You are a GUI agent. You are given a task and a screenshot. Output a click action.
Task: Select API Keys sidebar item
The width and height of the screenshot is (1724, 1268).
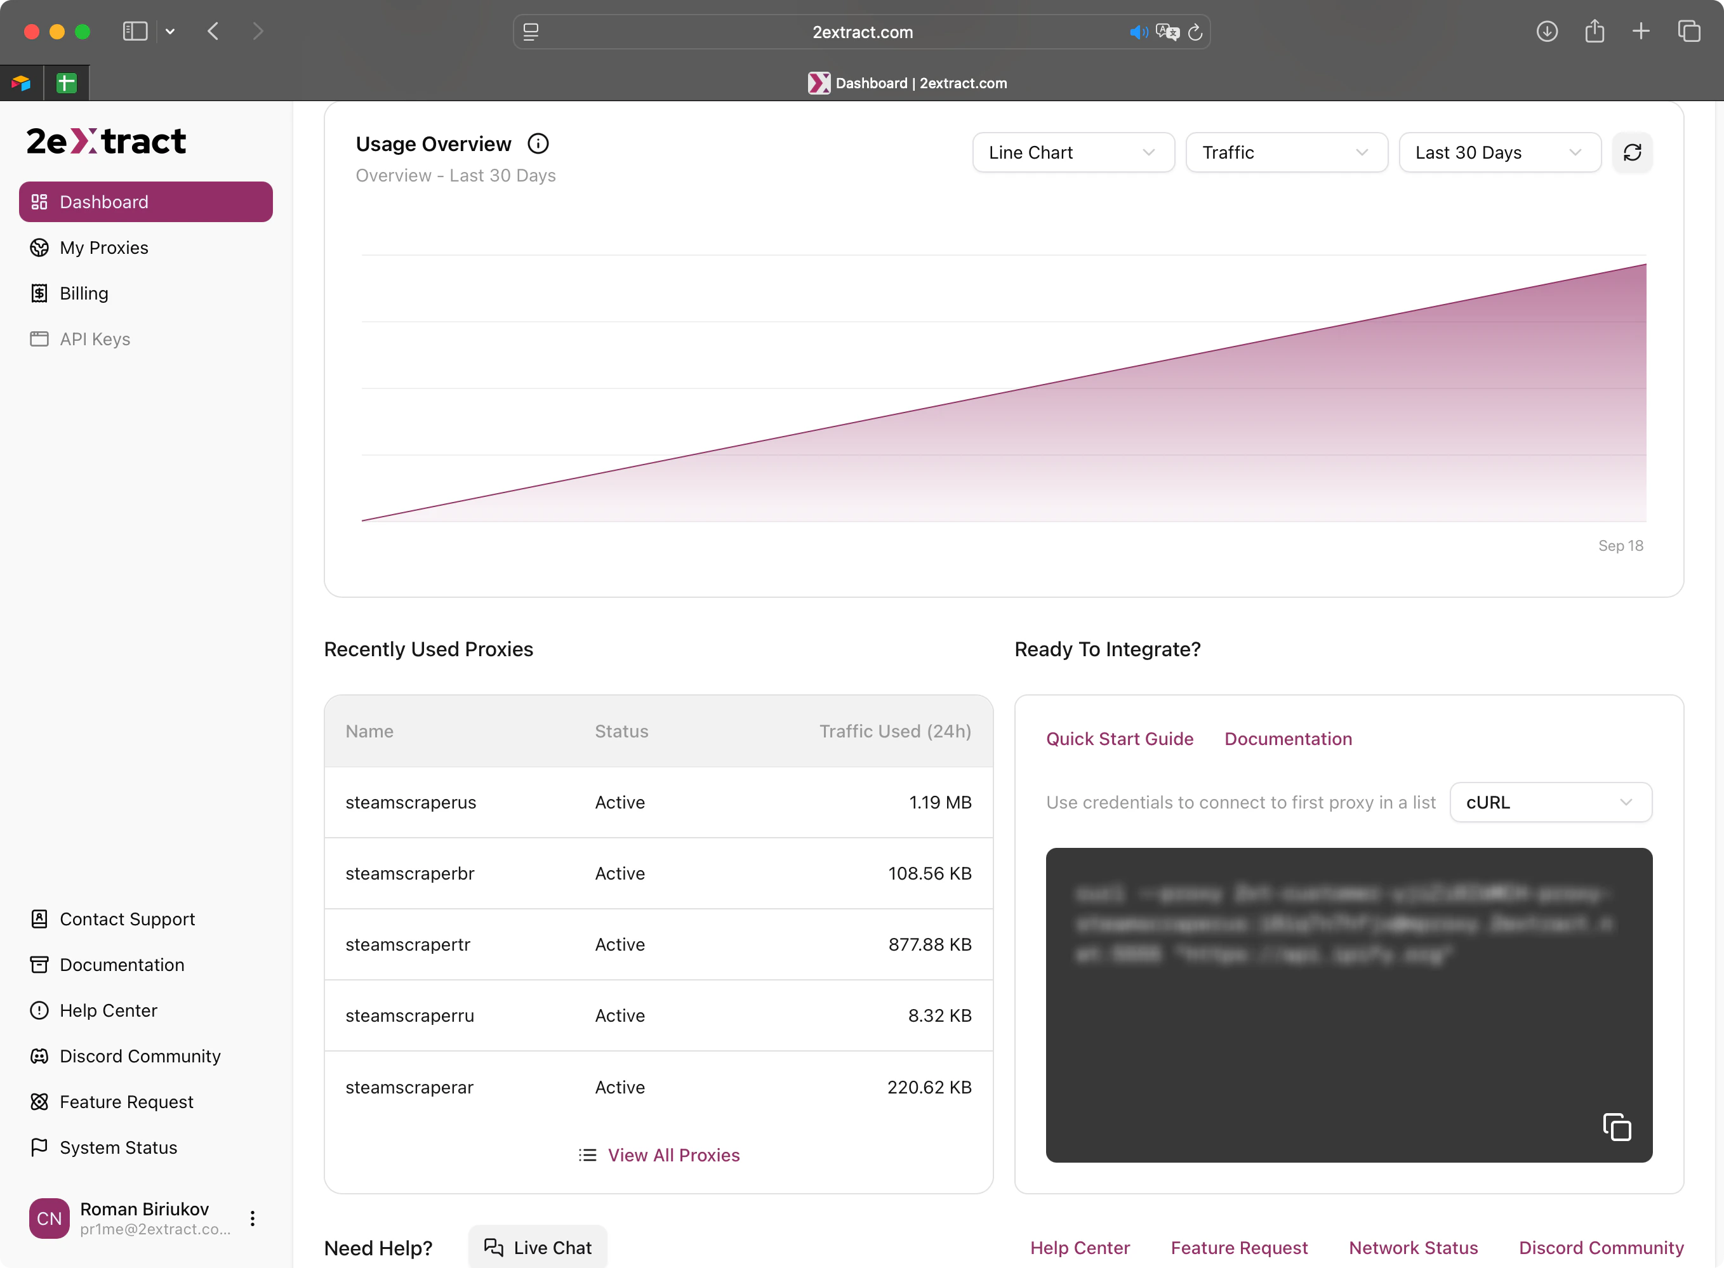[x=95, y=338]
